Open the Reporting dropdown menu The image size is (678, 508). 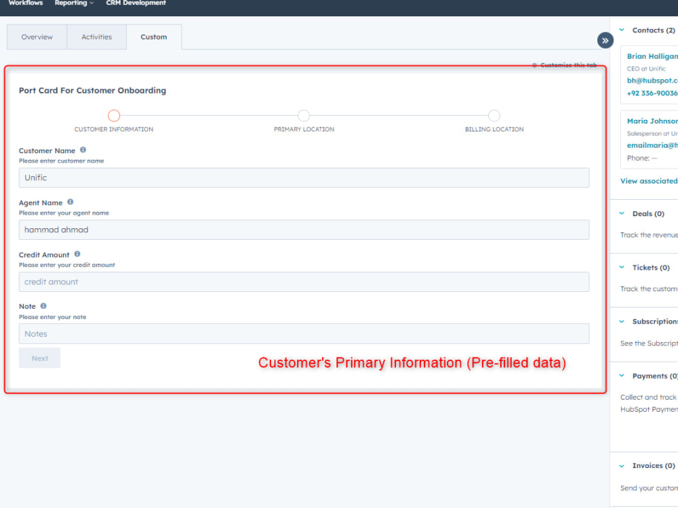tap(74, 3)
